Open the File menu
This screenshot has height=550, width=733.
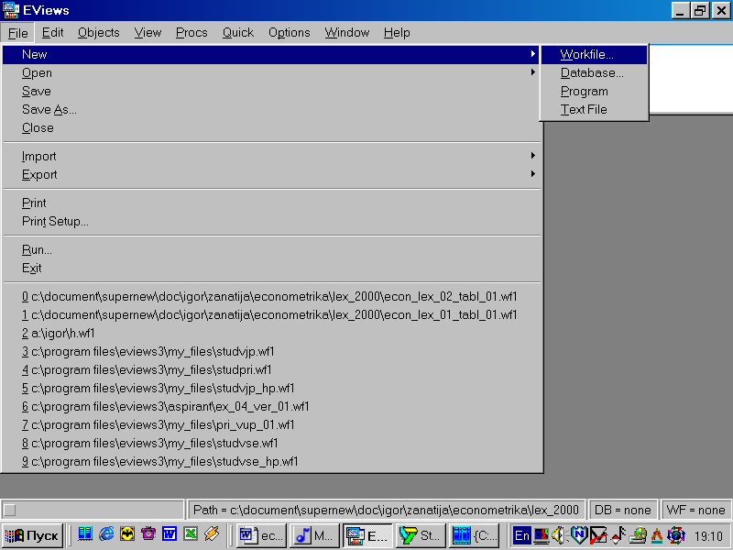(x=17, y=33)
